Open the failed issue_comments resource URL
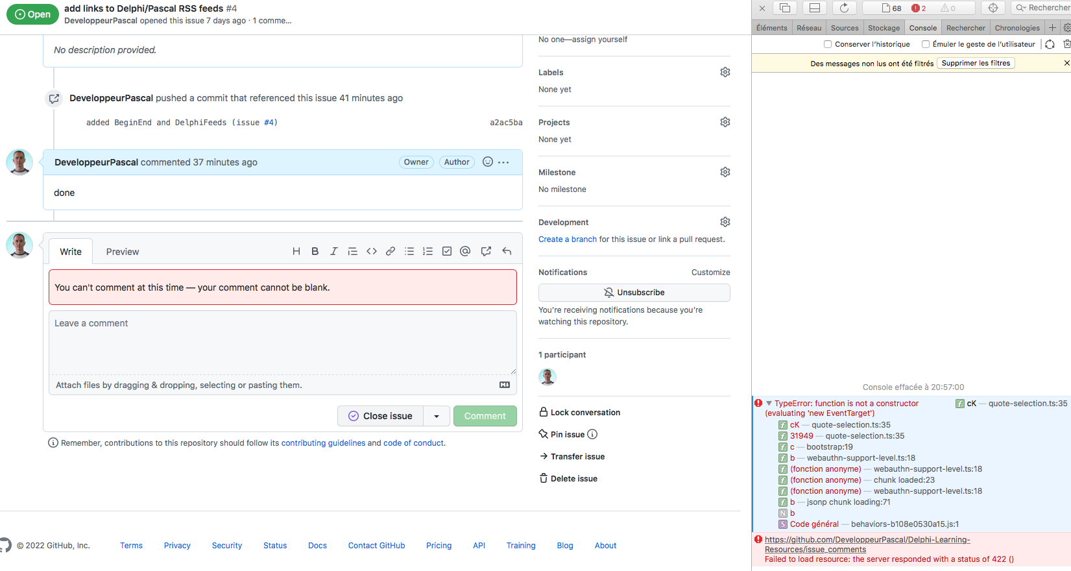Viewport: 1071px width, 571px height. click(867, 544)
